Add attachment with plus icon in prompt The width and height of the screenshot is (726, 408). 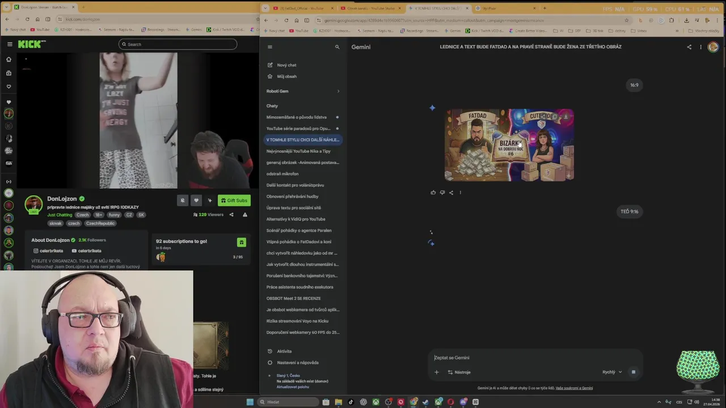(437, 372)
